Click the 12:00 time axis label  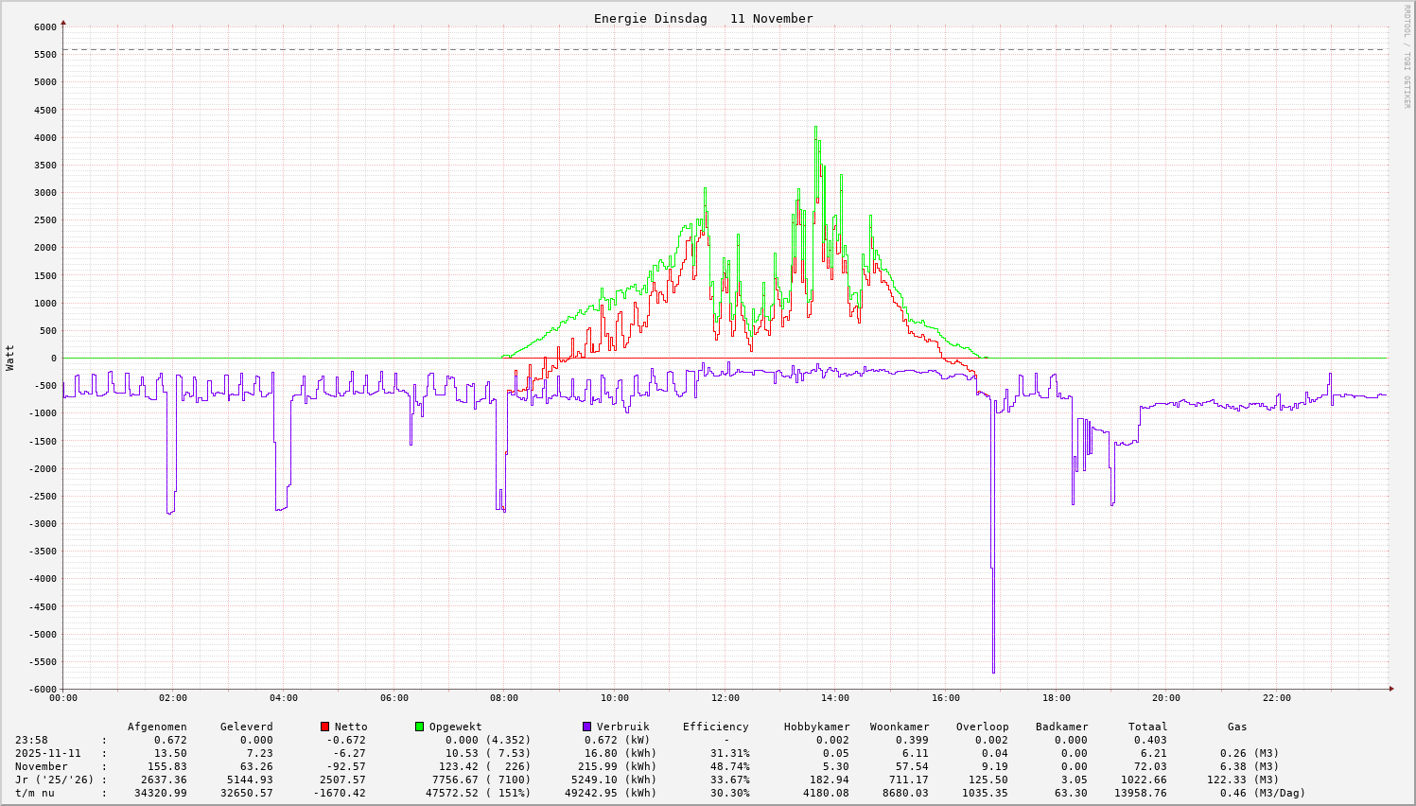(x=725, y=698)
